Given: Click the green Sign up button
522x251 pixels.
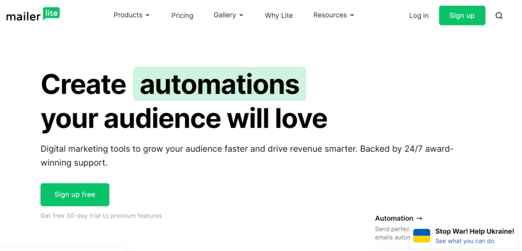Looking at the screenshot, I should point(462,15).
